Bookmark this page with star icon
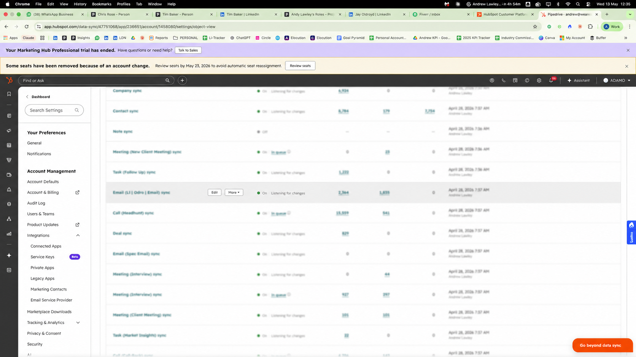Image resolution: width=636 pixels, height=357 pixels. pyautogui.click(x=535, y=27)
